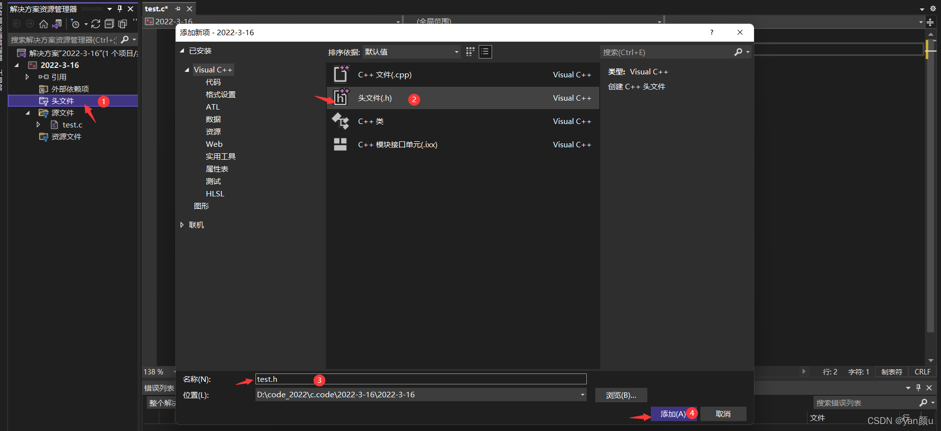The height and width of the screenshot is (431, 941).
Task: Go back with Solution Explorer left arrow
Action: (16, 24)
